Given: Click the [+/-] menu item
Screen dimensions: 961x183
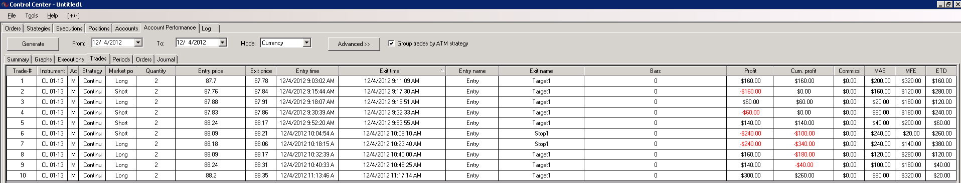Looking at the screenshot, I should pyautogui.click(x=73, y=15).
